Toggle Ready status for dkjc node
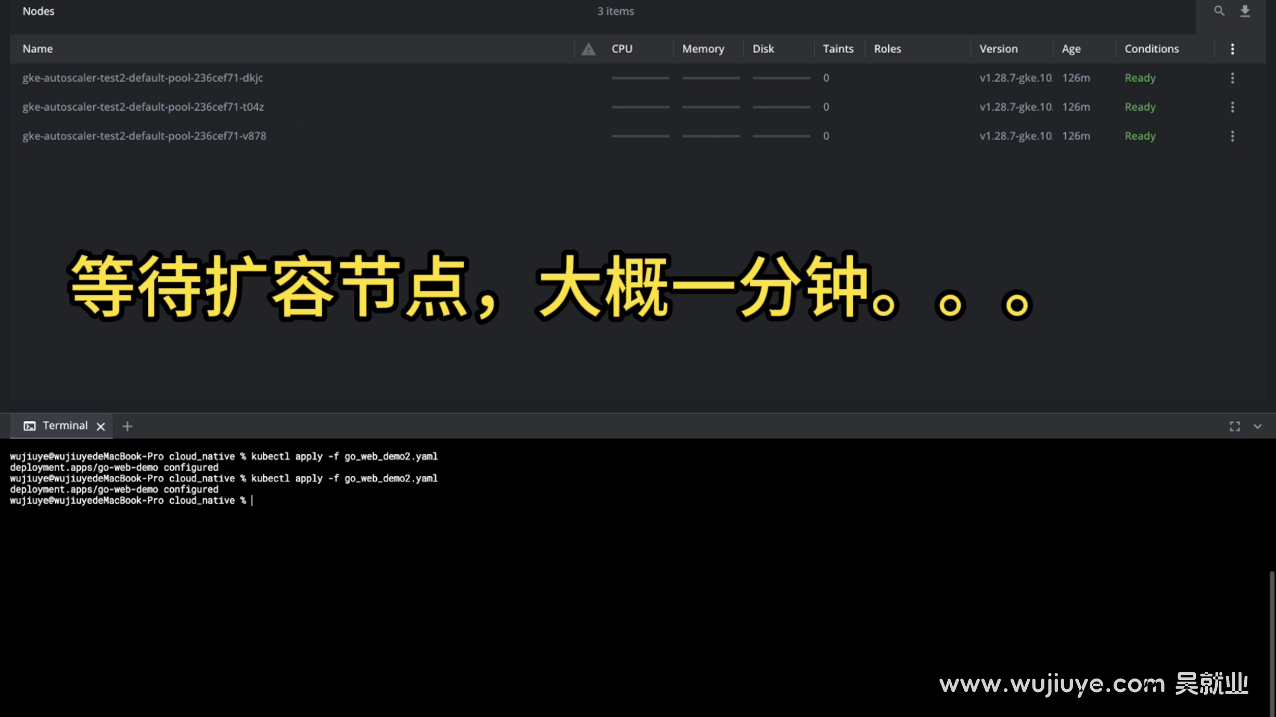The height and width of the screenshot is (717, 1276). click(x=1139, y=77)
